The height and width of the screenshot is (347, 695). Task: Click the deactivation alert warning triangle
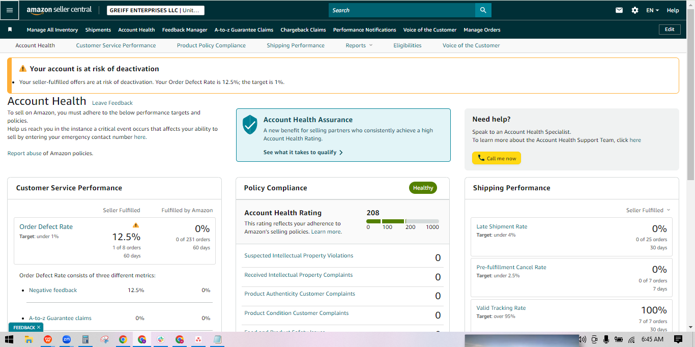click(23, 69)
